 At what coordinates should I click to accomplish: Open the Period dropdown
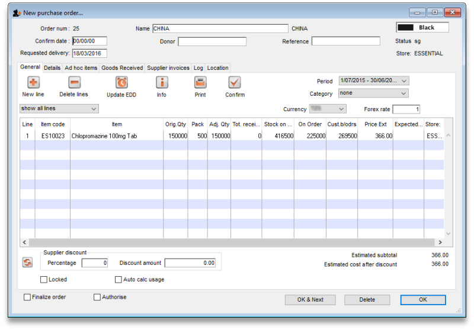pyautogui.click(x=373, y=81)
